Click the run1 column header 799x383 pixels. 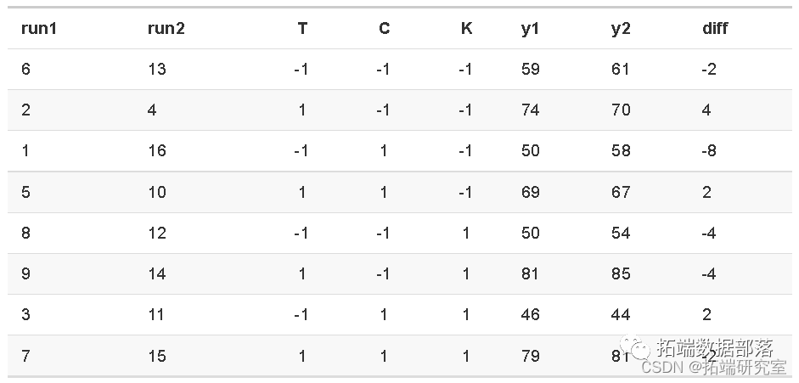click(39, 28)
